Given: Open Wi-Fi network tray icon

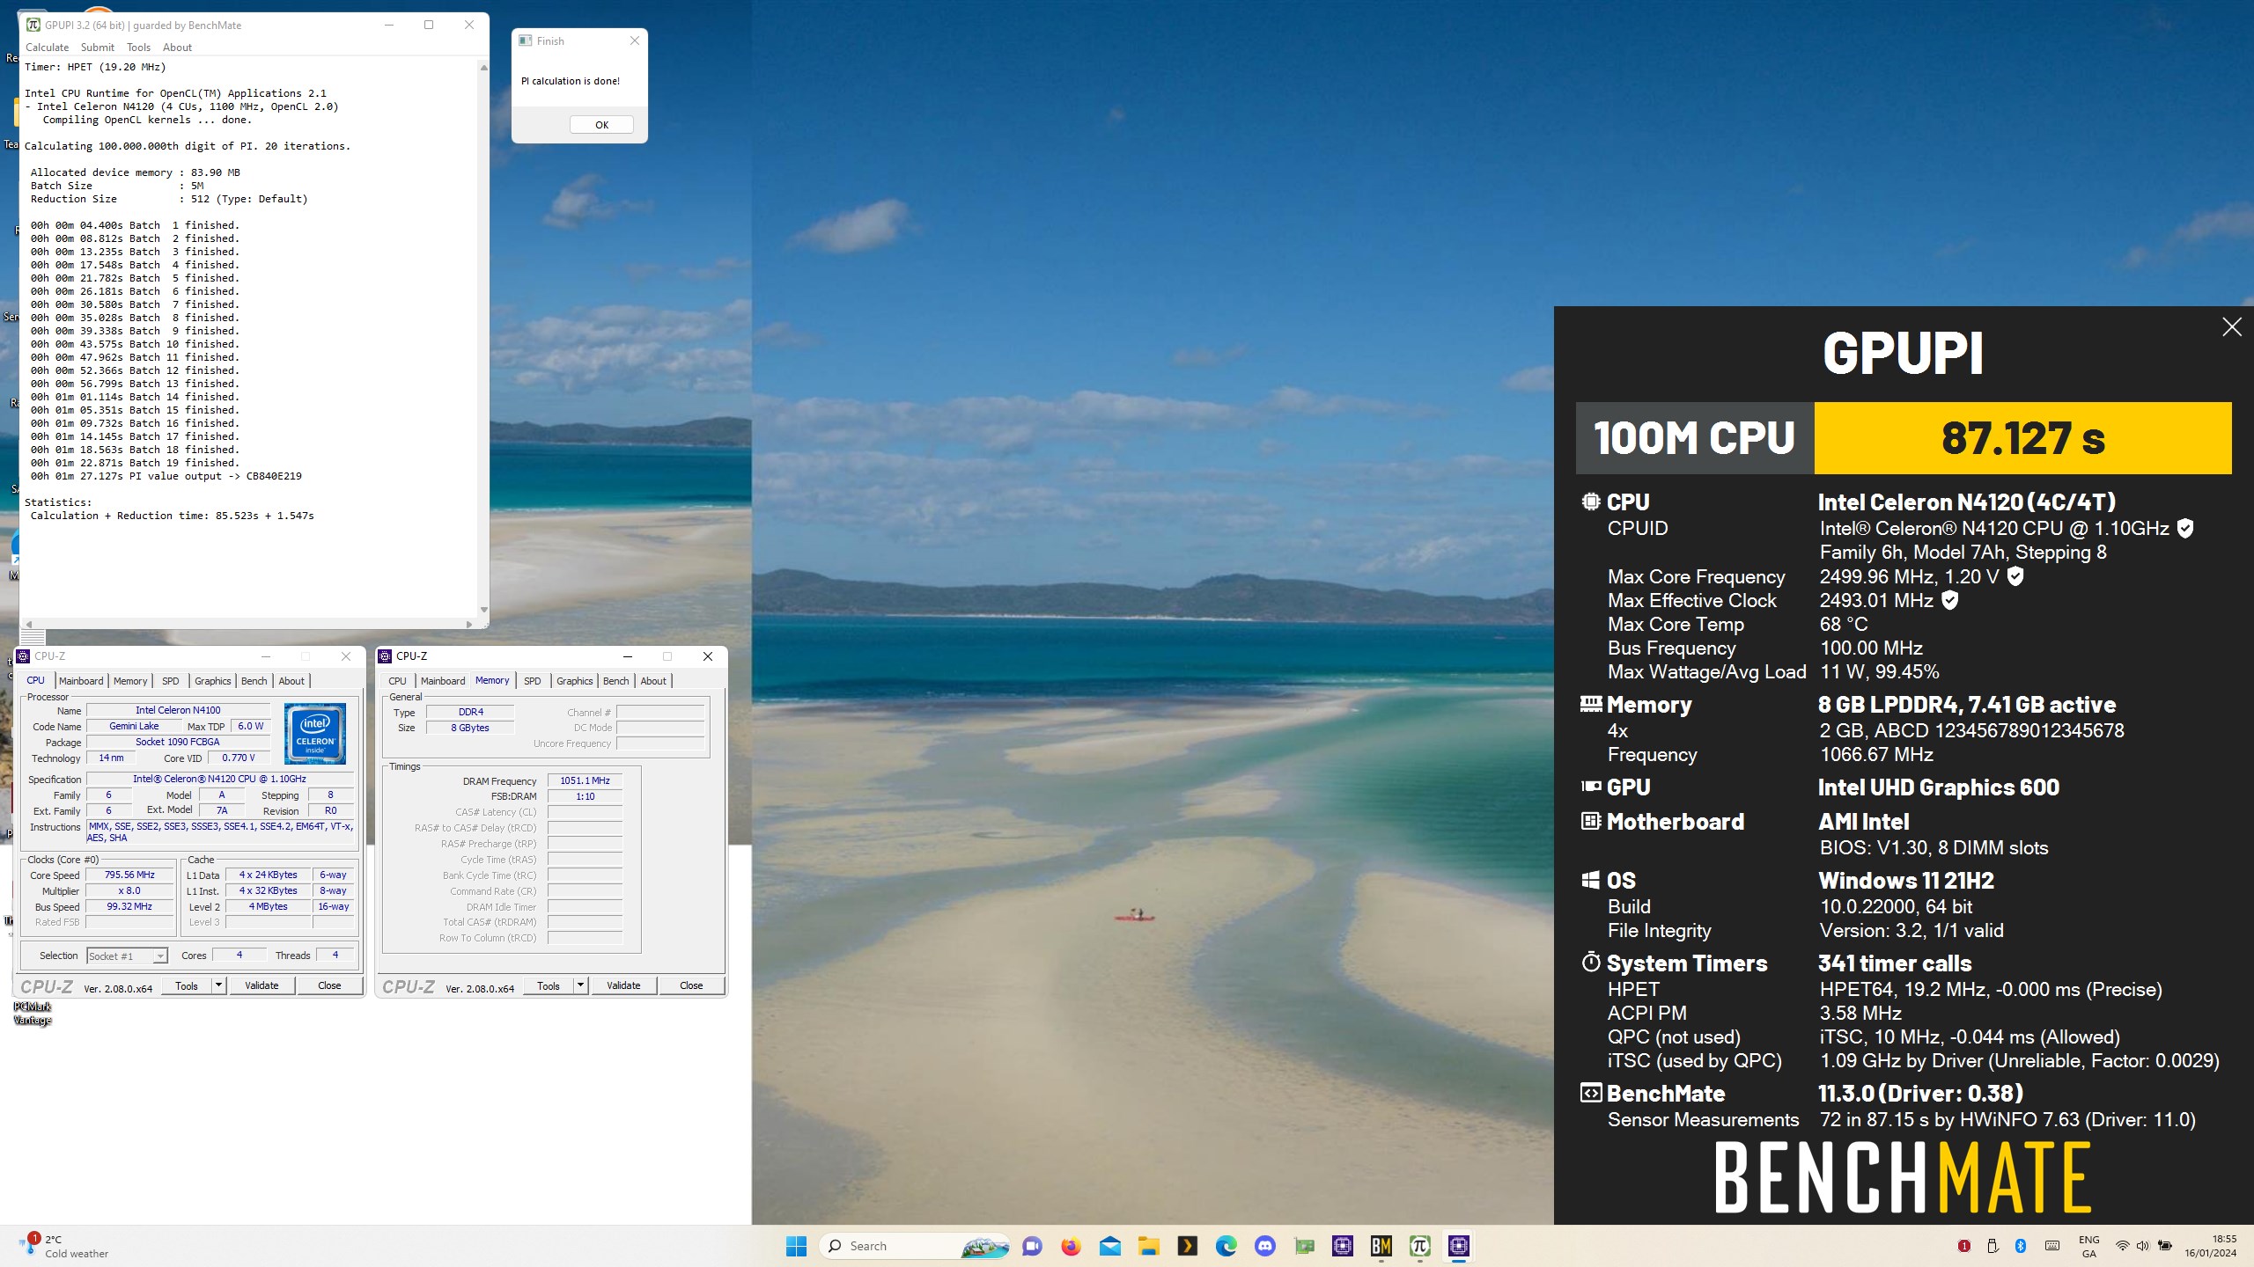Looking at the screenshot, I should [2123, 1246].
